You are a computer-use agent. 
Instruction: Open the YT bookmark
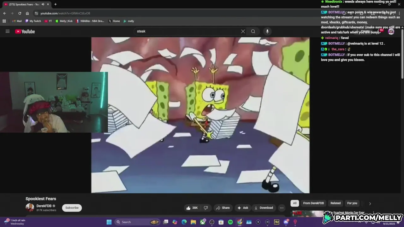click(48, 21)
